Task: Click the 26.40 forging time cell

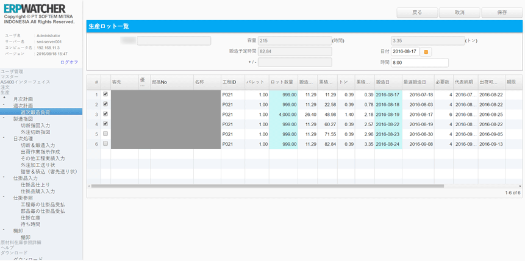Action: click(307, 114)
